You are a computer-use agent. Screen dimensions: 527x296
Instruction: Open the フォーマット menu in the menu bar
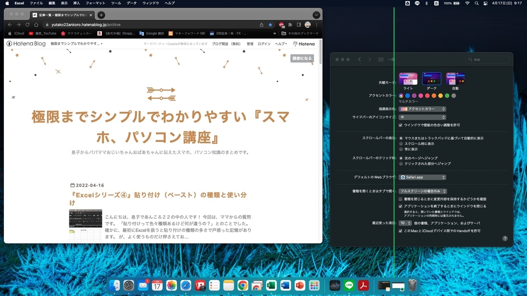pyautogui.click(x=96, y=3)
